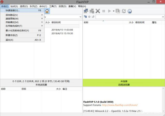Image resolution: width=165 pixels, height=116 pixels.
Task: Open the 命令(C) menu
Action: pyautogui.click(x=43, y=6)
